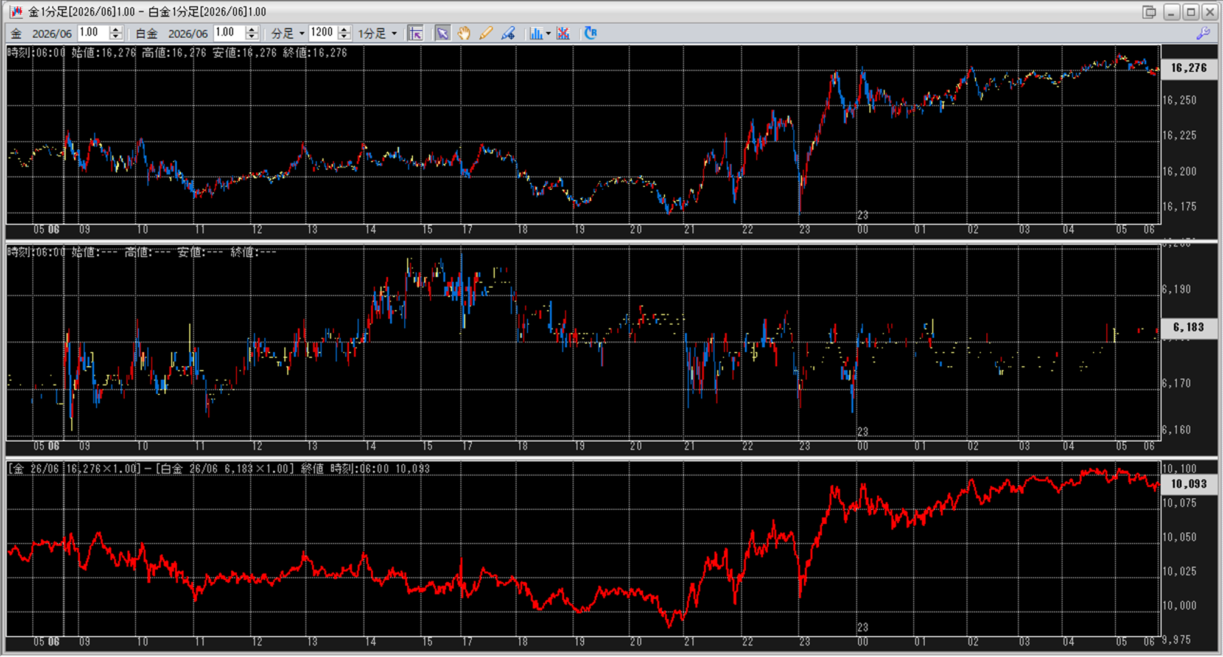Click the blue refresh chart icon
The width and height of the screenshot is (1223, 657).
(x=590, y=33)
